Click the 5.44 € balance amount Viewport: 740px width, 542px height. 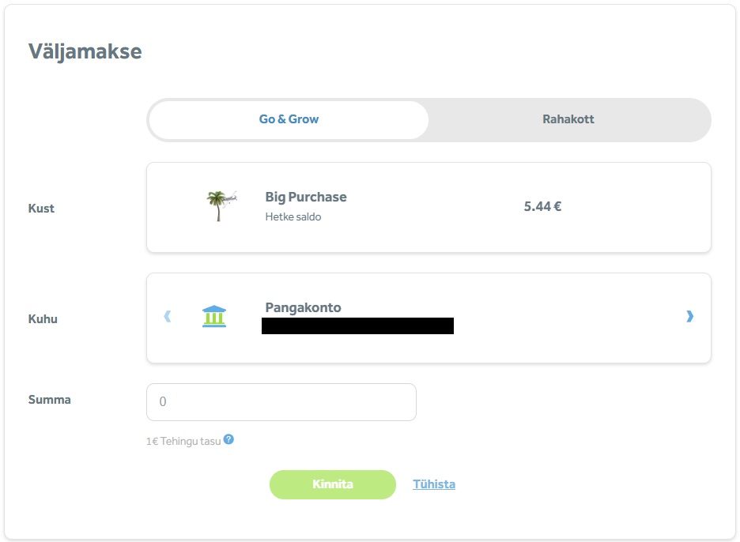pos(542,207)
